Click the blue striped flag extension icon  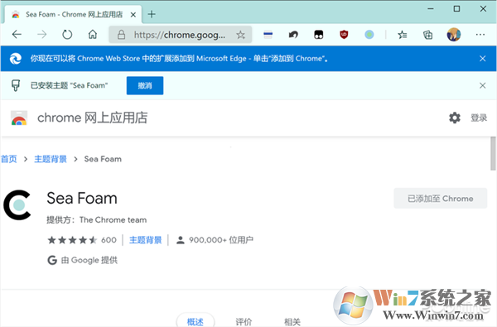(268, 35)
